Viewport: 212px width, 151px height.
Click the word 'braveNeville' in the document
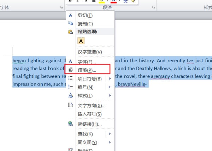[130, 84]
